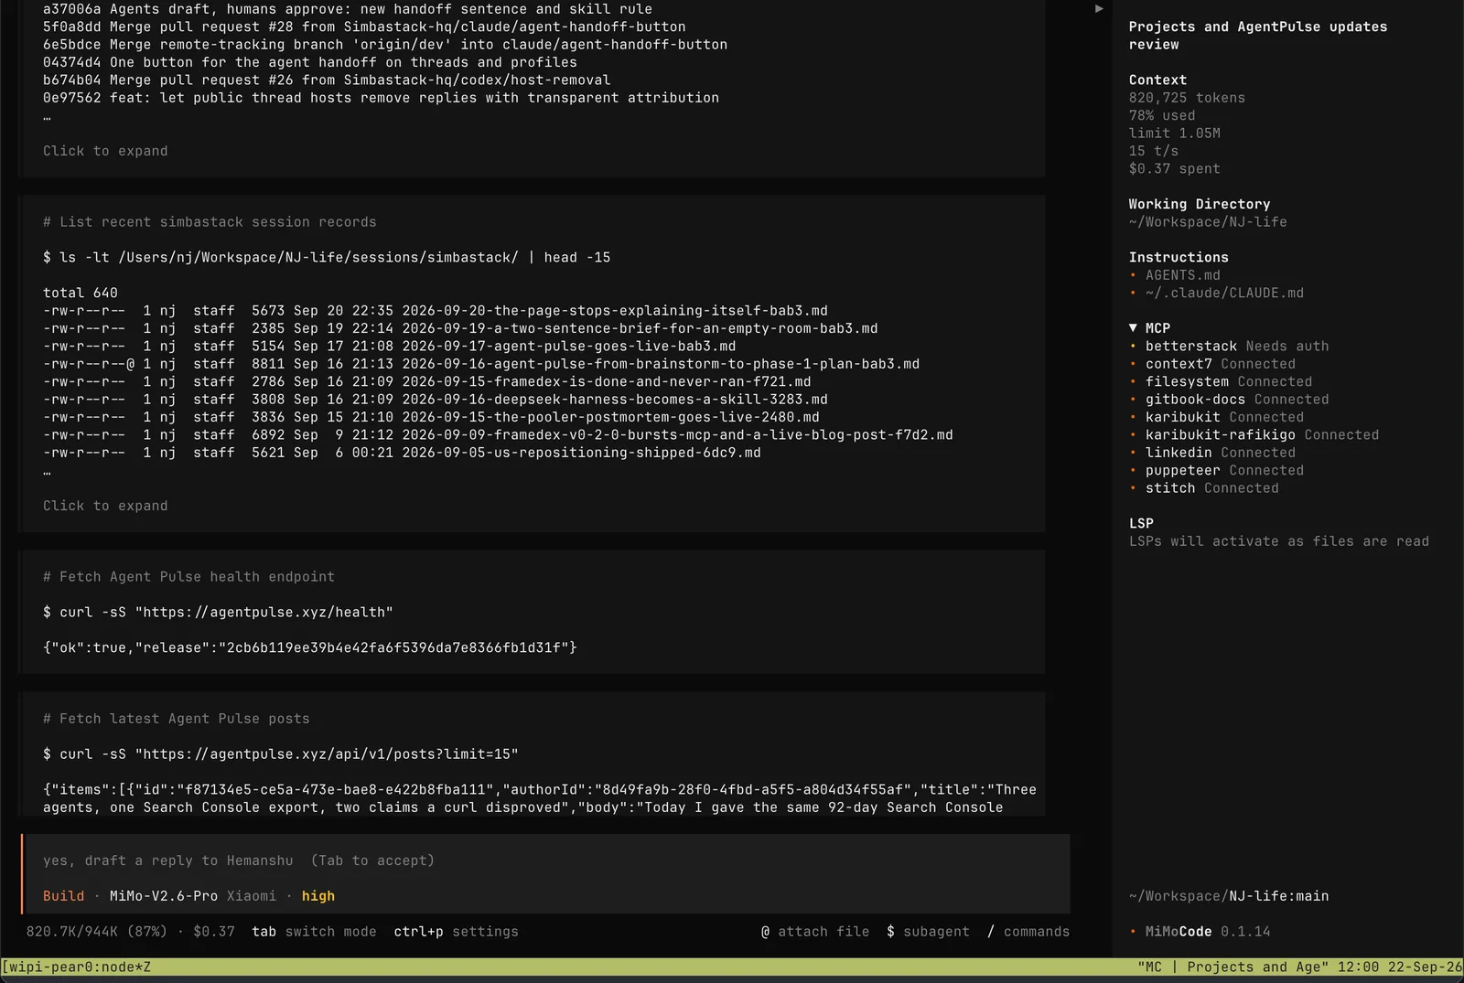Image resolution: width=1464 pixels, height=983 pixels.
Task: Click commit 0e97562 feat line
Action: click(381, 98)
